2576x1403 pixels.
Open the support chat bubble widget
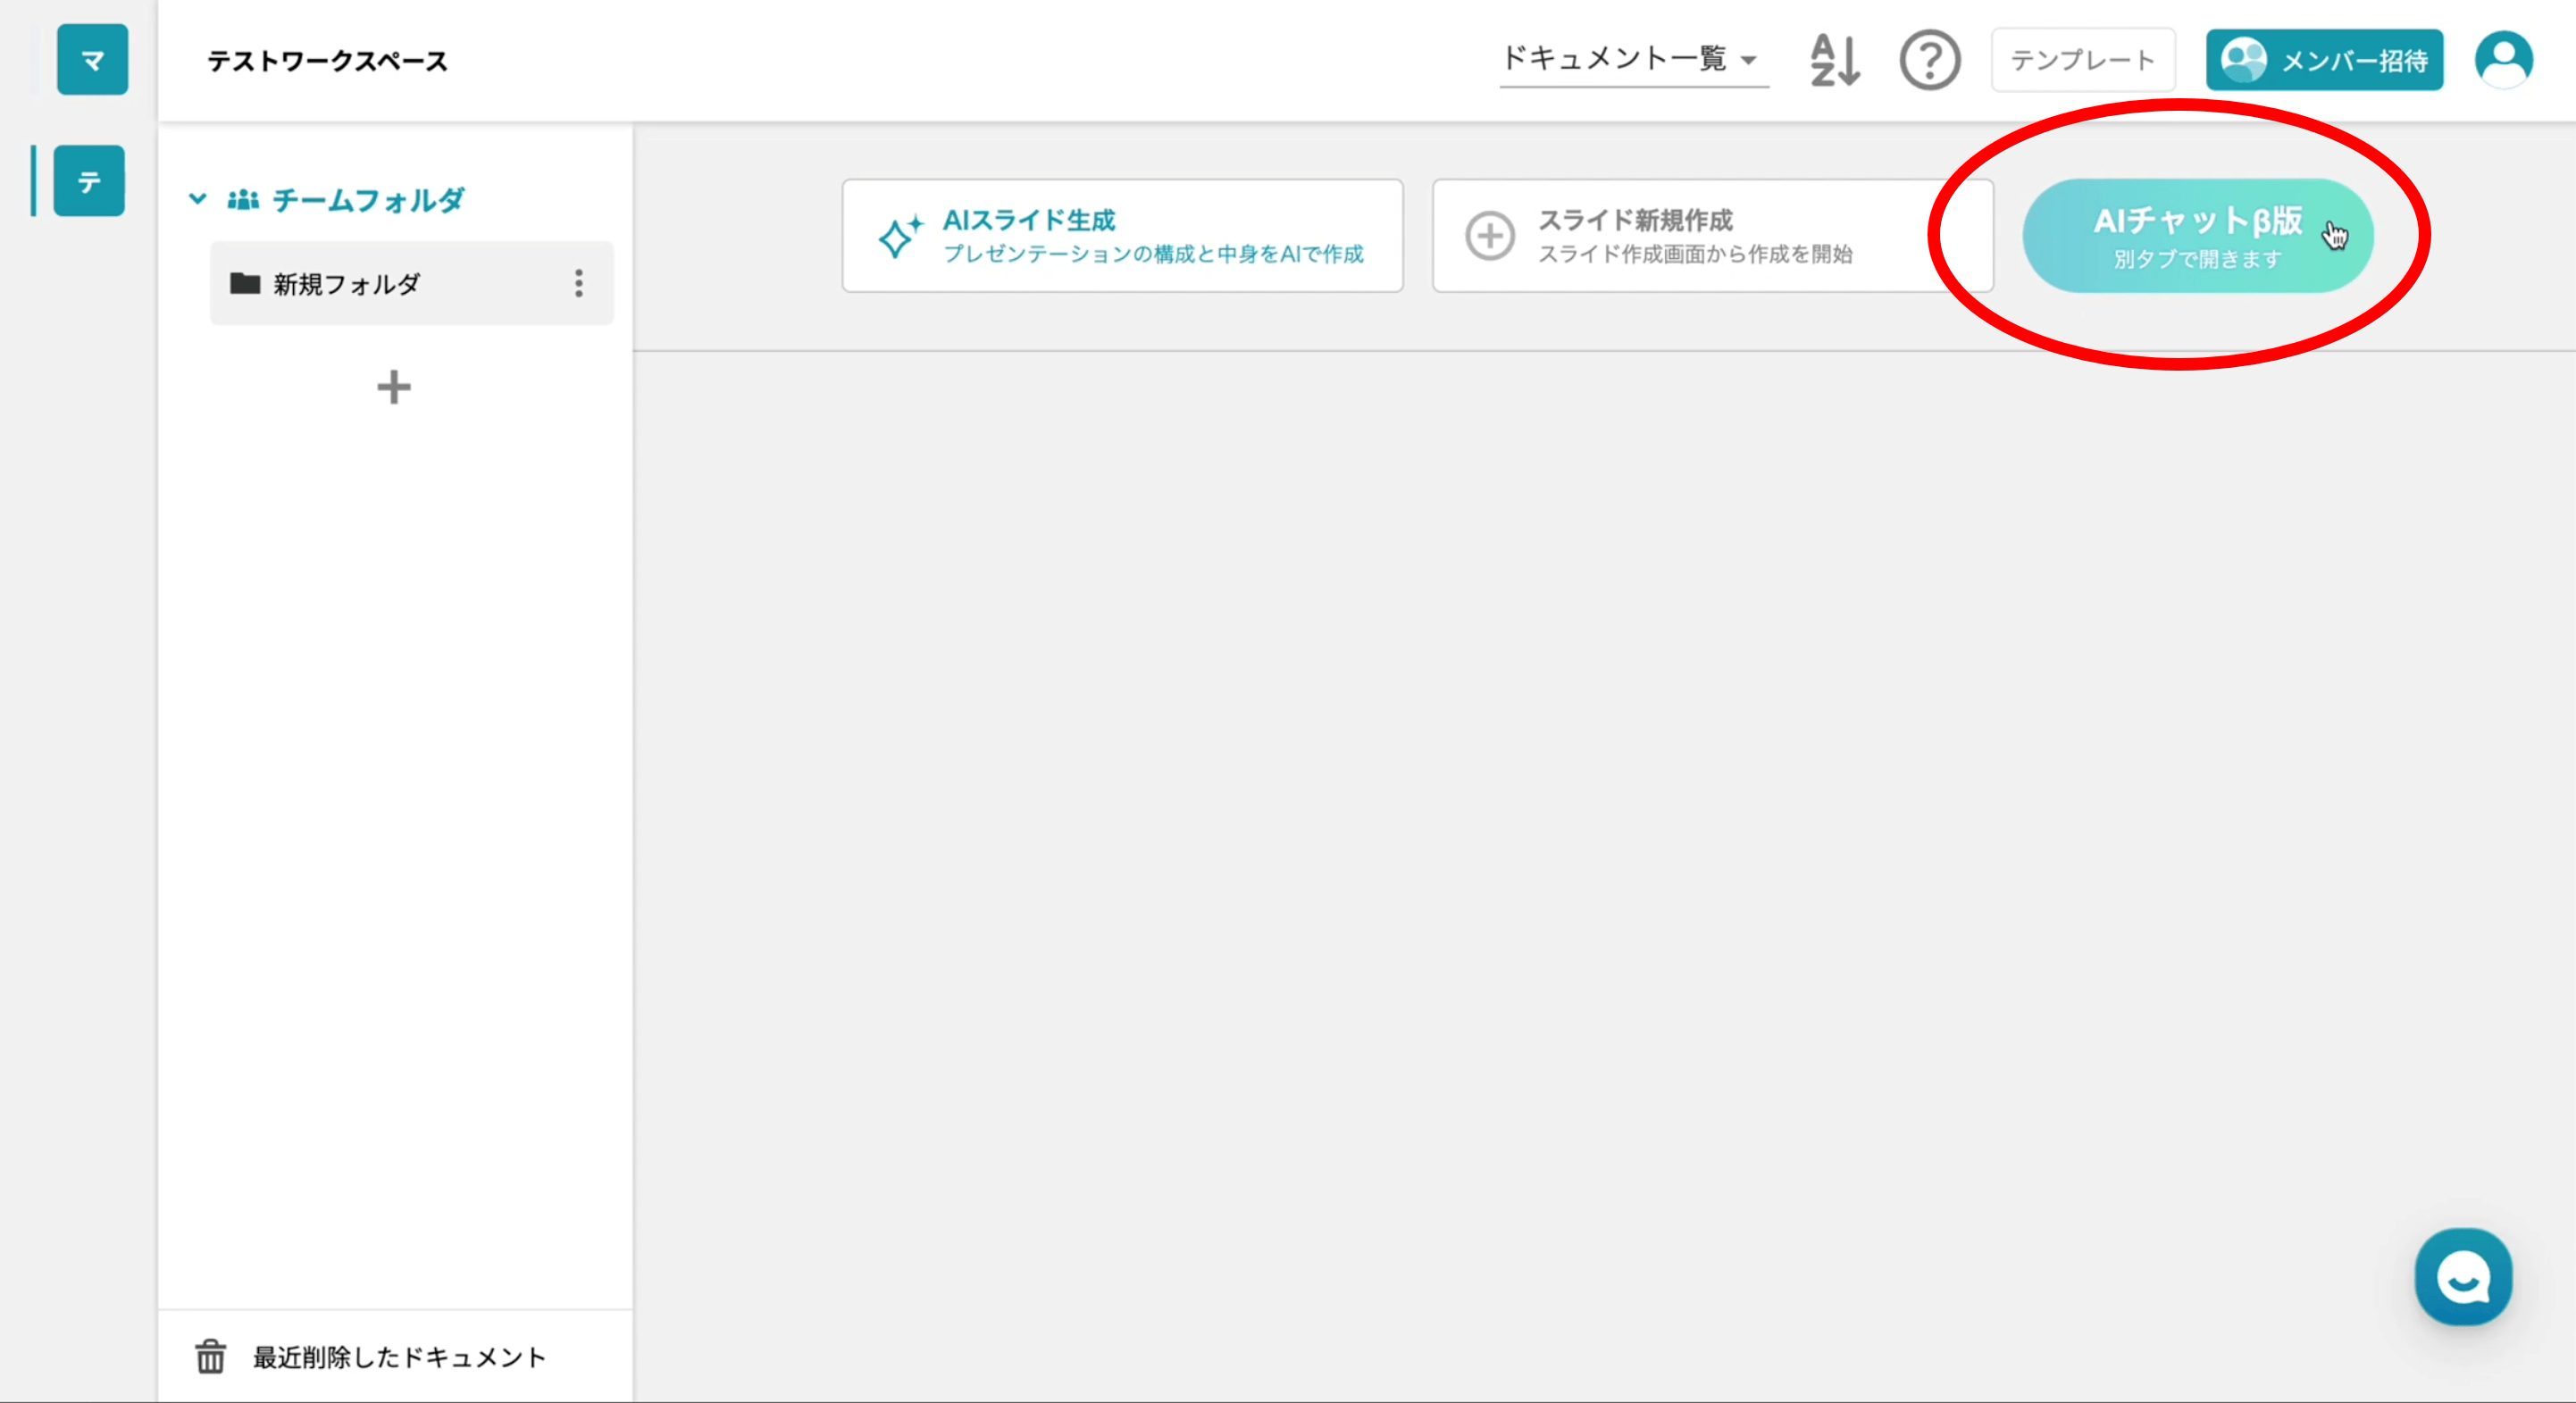point(2462,1277)
